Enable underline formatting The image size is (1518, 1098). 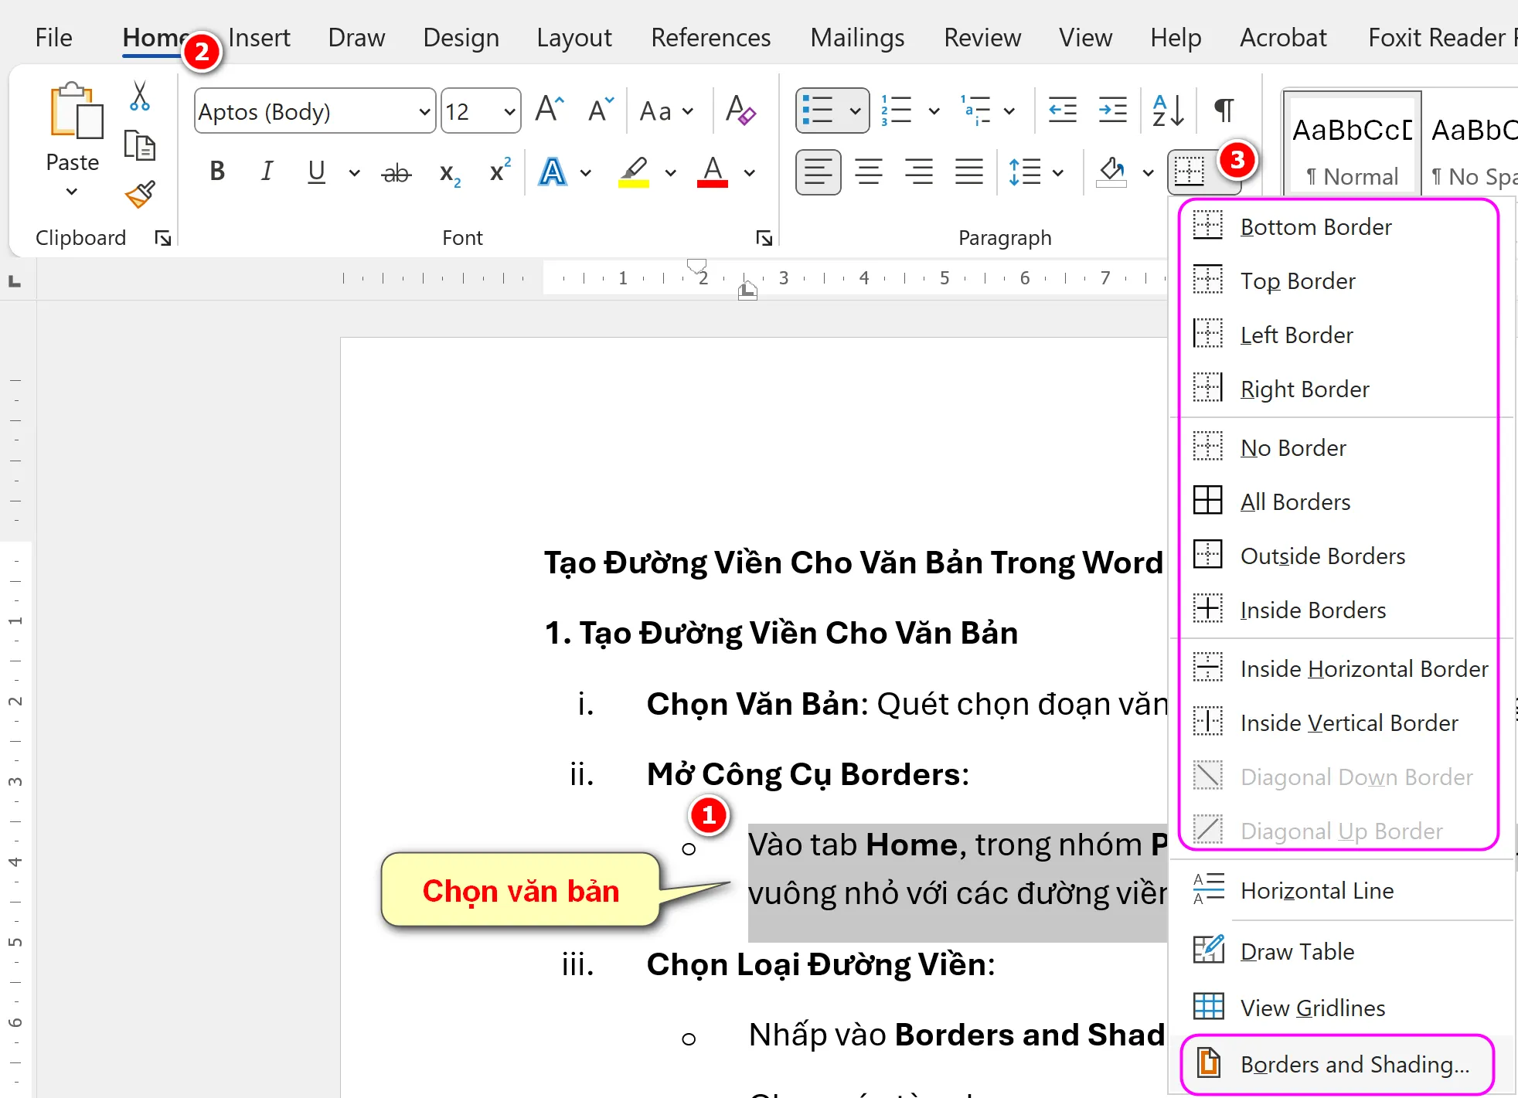pyautogui.click(x=315, y=172)
